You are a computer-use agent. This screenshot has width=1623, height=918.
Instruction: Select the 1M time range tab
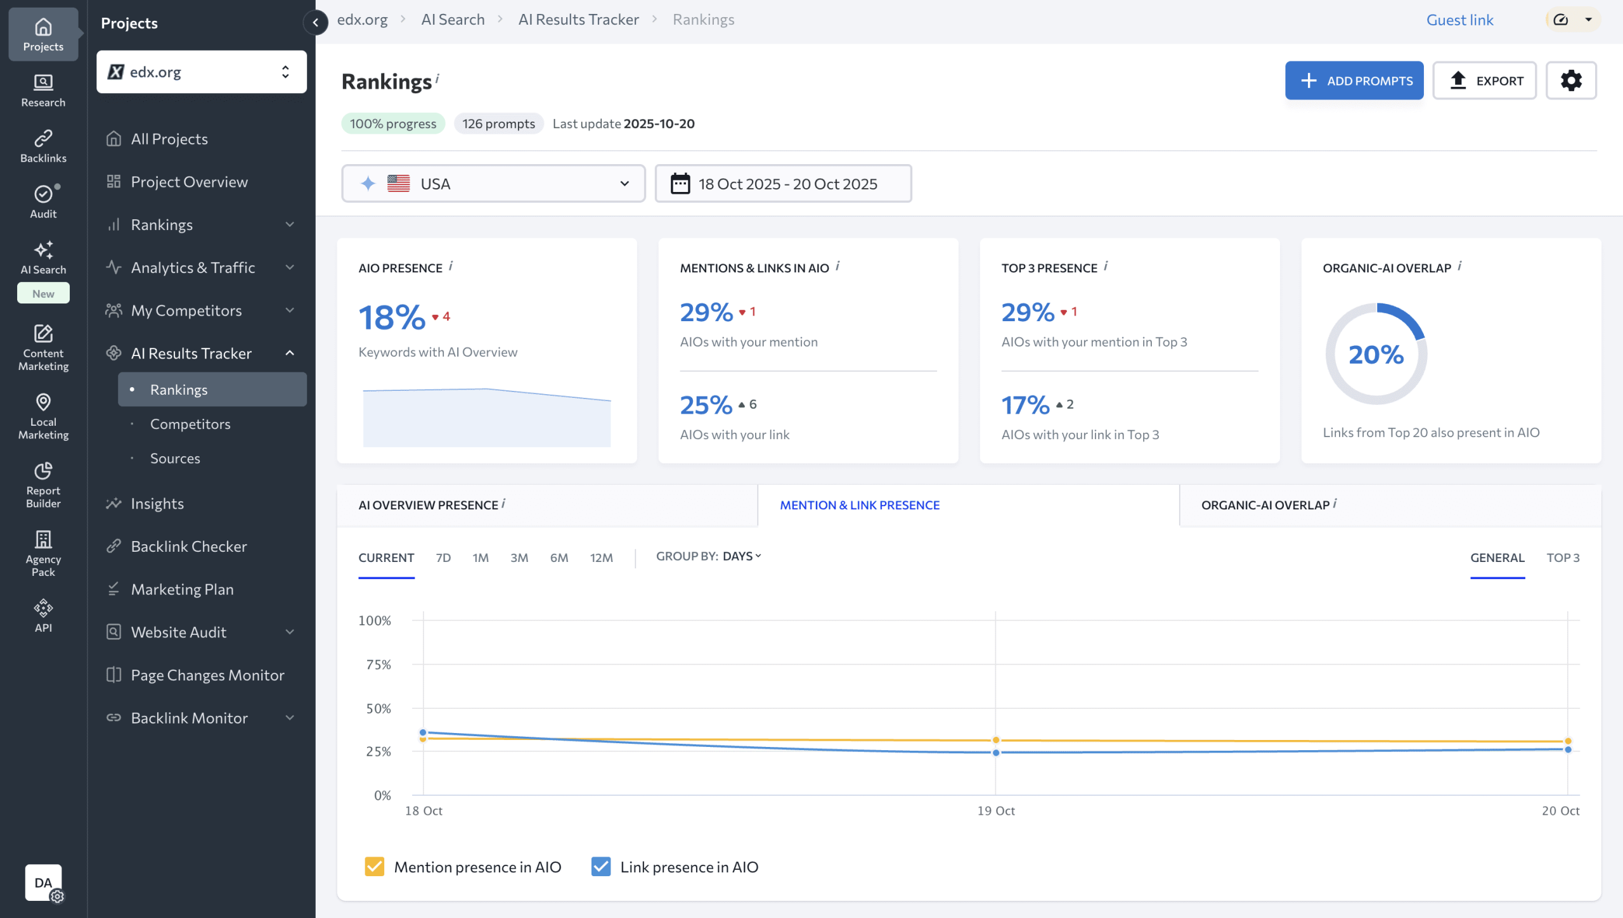pyautogui.click(x=481, y=558)
